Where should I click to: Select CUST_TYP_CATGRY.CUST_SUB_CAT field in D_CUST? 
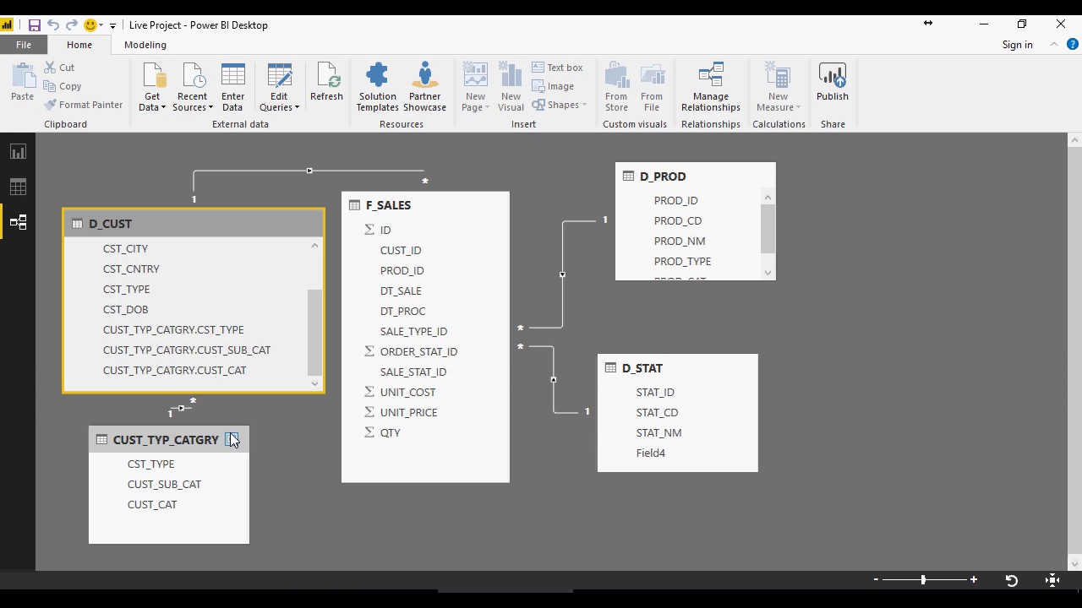coord(187,350)
